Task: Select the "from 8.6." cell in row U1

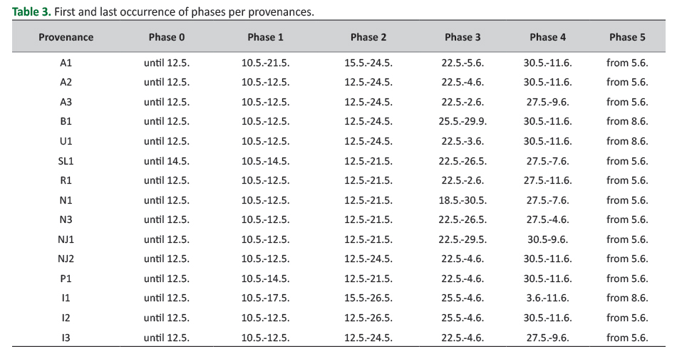Action: tap(627, 141)
